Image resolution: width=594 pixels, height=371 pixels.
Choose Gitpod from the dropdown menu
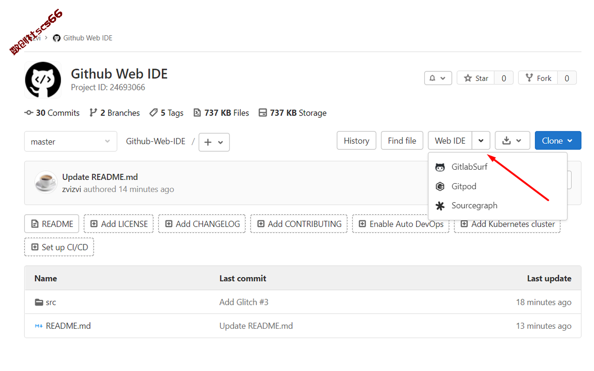pos(497,186)
